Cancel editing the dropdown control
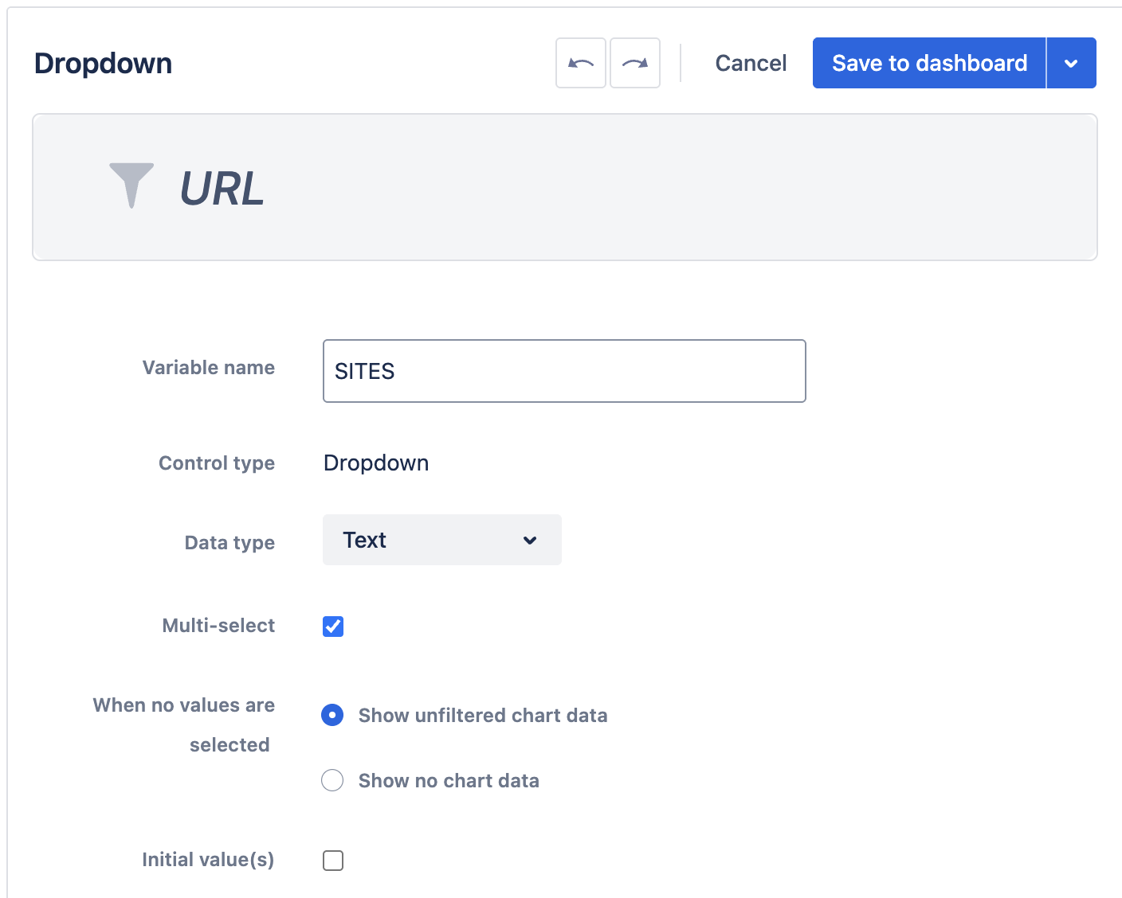Viewport: 1122px width, 898px height. (751, 63)
